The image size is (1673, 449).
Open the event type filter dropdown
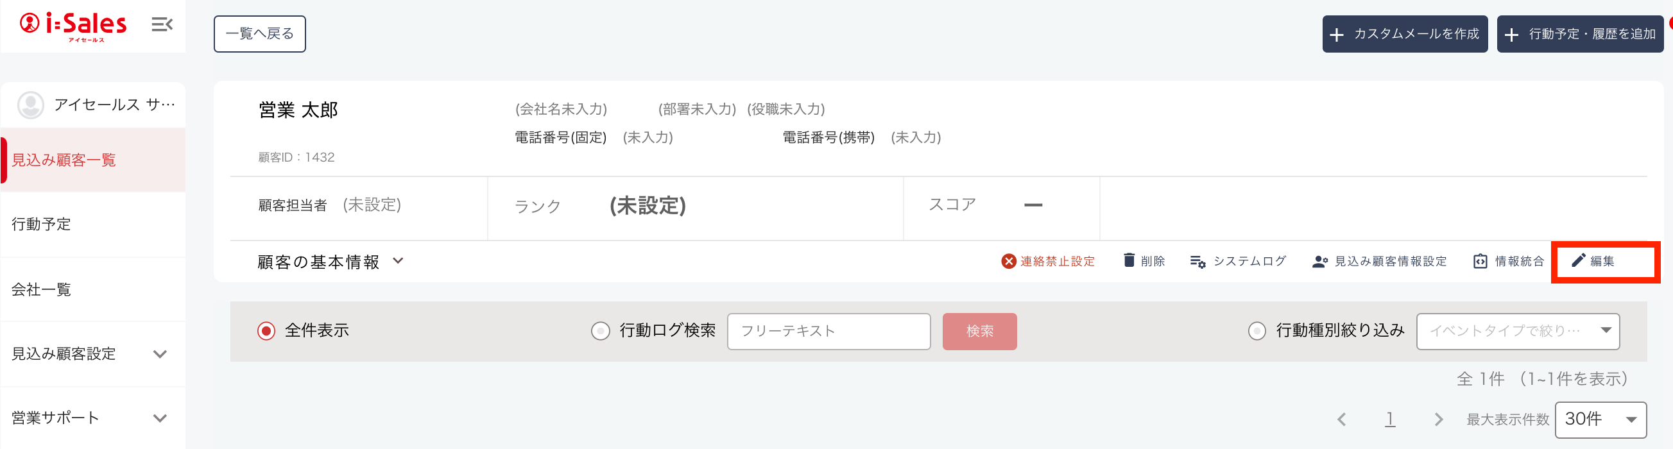pyautogui.click(x=1517, y=332)
